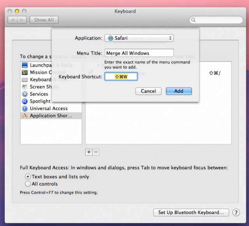Select the Universal Access icon
This screenshot has height=226, width=249.
[25, 109]
